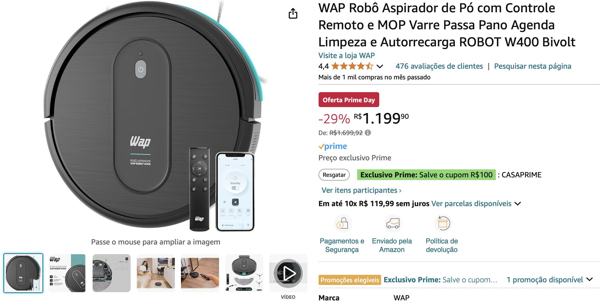Click the Oferta Prime Day badge
Viewport: 610px width, 302px height.
pos(349,100)
